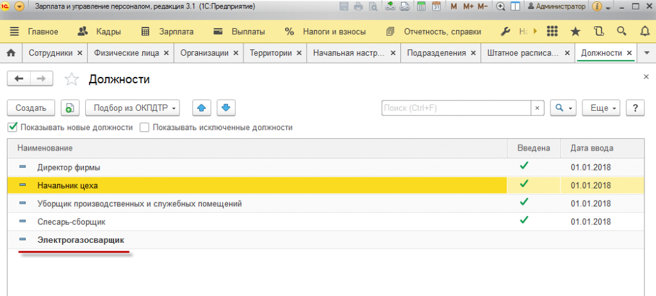Viewport: 656px width, 296px height.
Task: Uncheck Показывать новые должности
Action: pyautogui.click(x=12, y=127)
